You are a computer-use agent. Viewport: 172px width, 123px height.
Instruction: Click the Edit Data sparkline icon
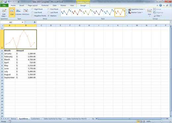pos(4,13)
